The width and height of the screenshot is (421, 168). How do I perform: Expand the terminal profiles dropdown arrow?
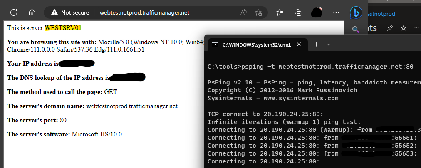[328, 44]
